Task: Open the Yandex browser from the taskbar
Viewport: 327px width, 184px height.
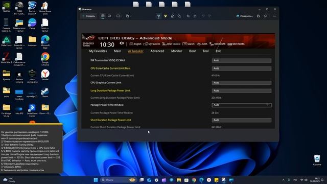Action: (209, 180)
